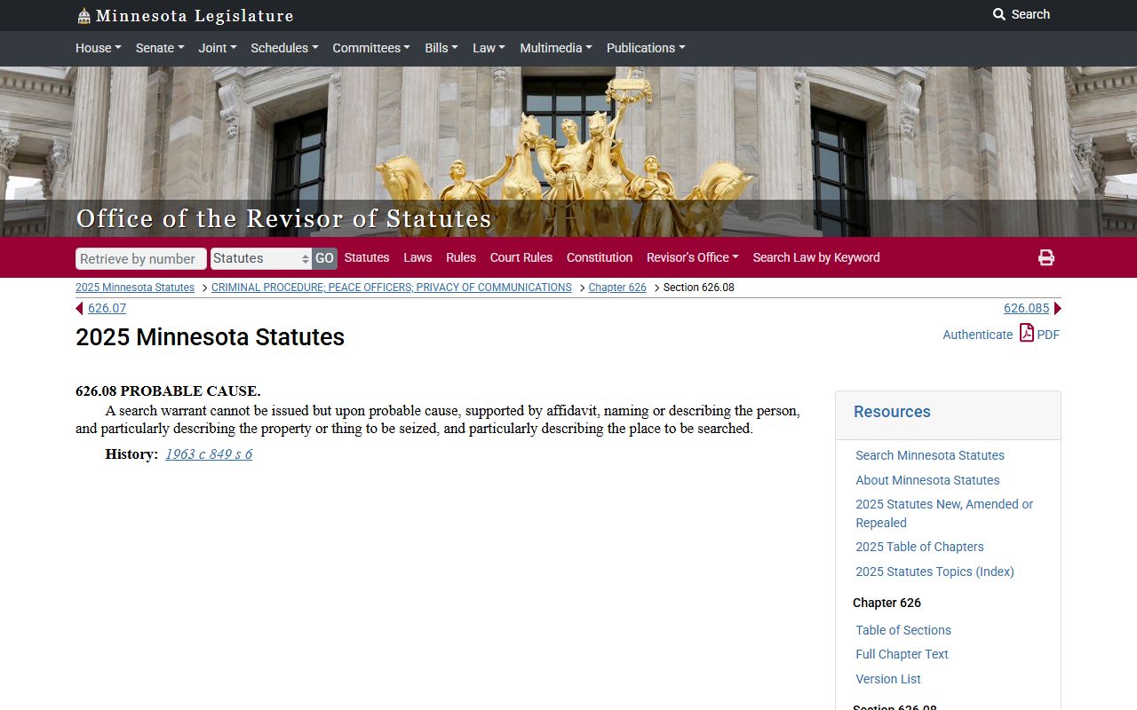
Task: Open the House dropdown menu
Action: coord(99,48)
